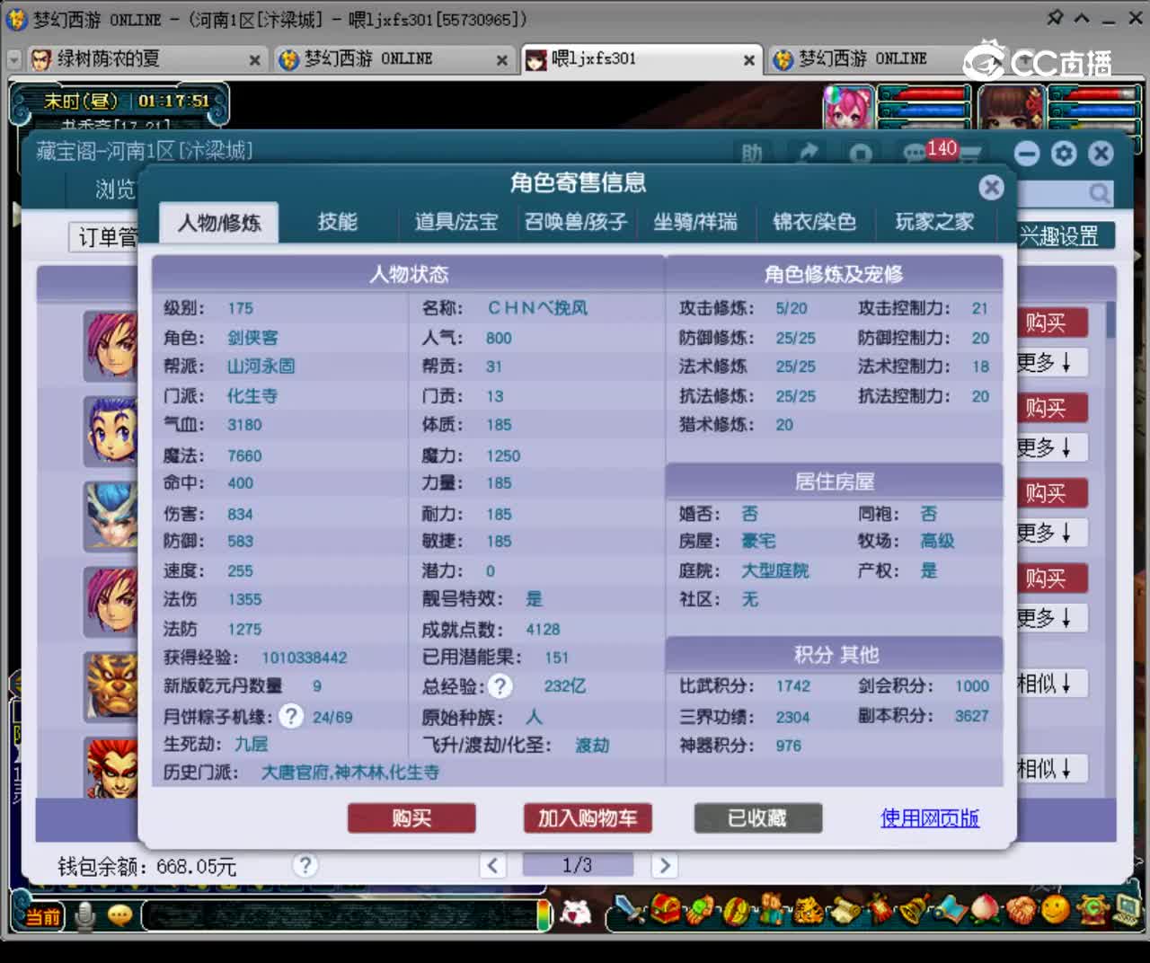Screen dimensions: 1150x963
Task: Expand the top 更多 dropdown on the right
Action: click(x=1051, y=362)
